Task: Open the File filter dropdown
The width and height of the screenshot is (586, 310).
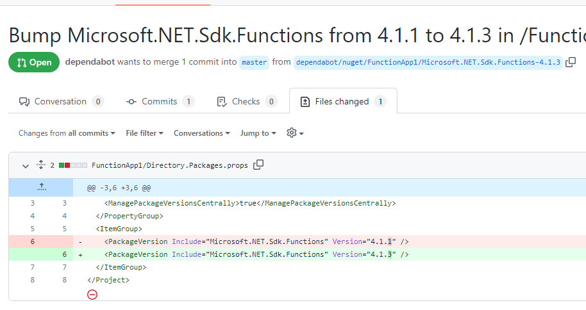Action: [x=145, y=133]
